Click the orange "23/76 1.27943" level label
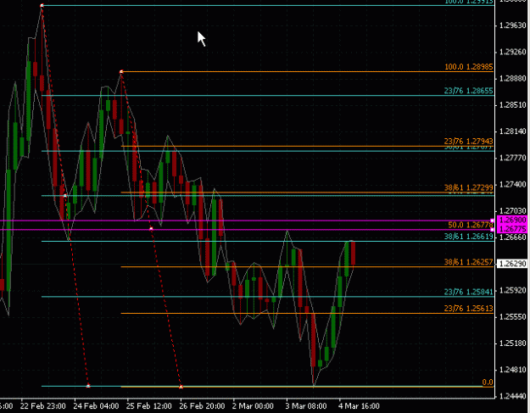The image size is (530, 413). 468,142
